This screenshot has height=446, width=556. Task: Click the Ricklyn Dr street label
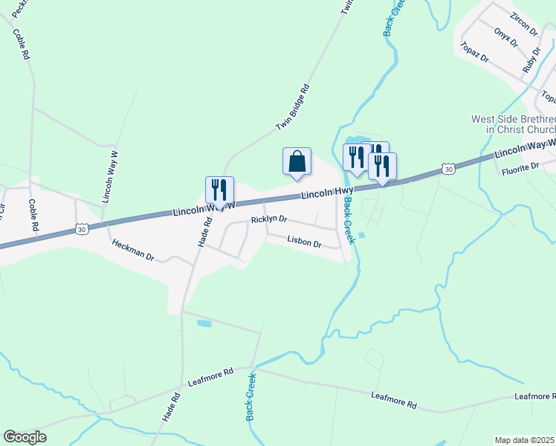269,219
